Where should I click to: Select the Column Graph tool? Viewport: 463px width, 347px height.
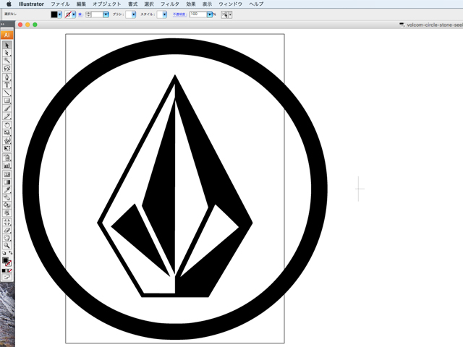pos(7,166)
